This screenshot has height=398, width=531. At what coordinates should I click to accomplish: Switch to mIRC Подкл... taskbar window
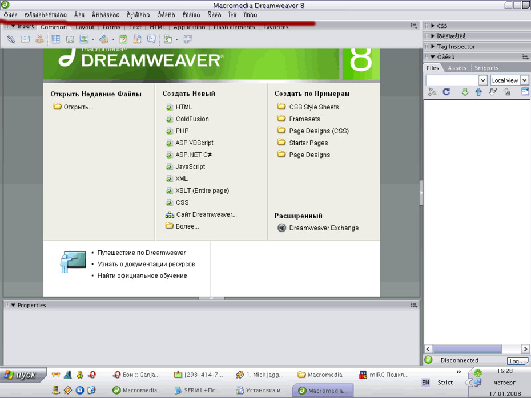[384, 375]
